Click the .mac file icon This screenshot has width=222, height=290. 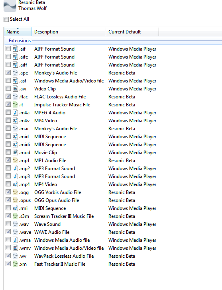click(x=15, y=128)
